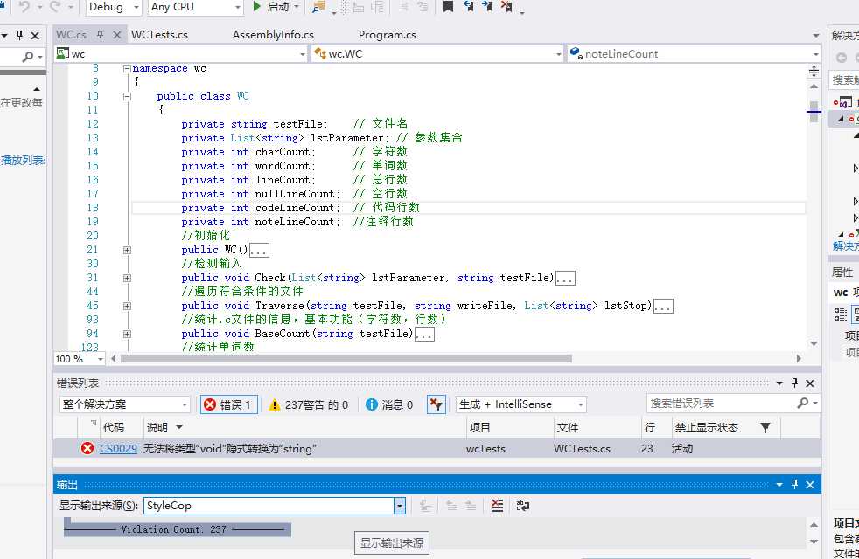This screenshot has width=859, height=559.
Task: Click the search magnifier in error list search box
Action: 803,404
